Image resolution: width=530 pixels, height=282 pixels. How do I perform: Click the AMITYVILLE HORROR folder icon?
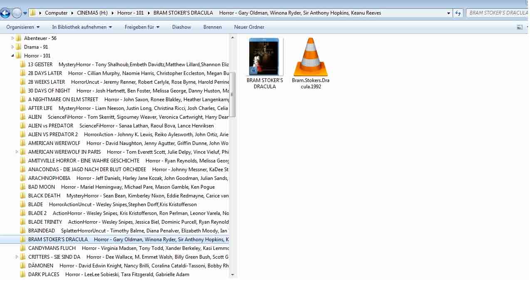pyautogui.click(x=23, y=161)
